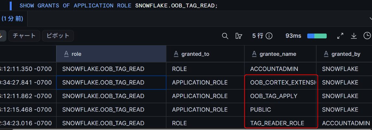Sort by the grantee_name column header
The height and width of the screenshot is (130, 372).
[280, 54]
